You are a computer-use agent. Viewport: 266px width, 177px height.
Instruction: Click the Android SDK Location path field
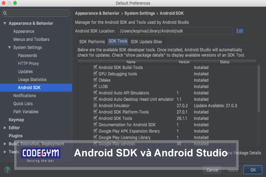click(x=175, y=31)
